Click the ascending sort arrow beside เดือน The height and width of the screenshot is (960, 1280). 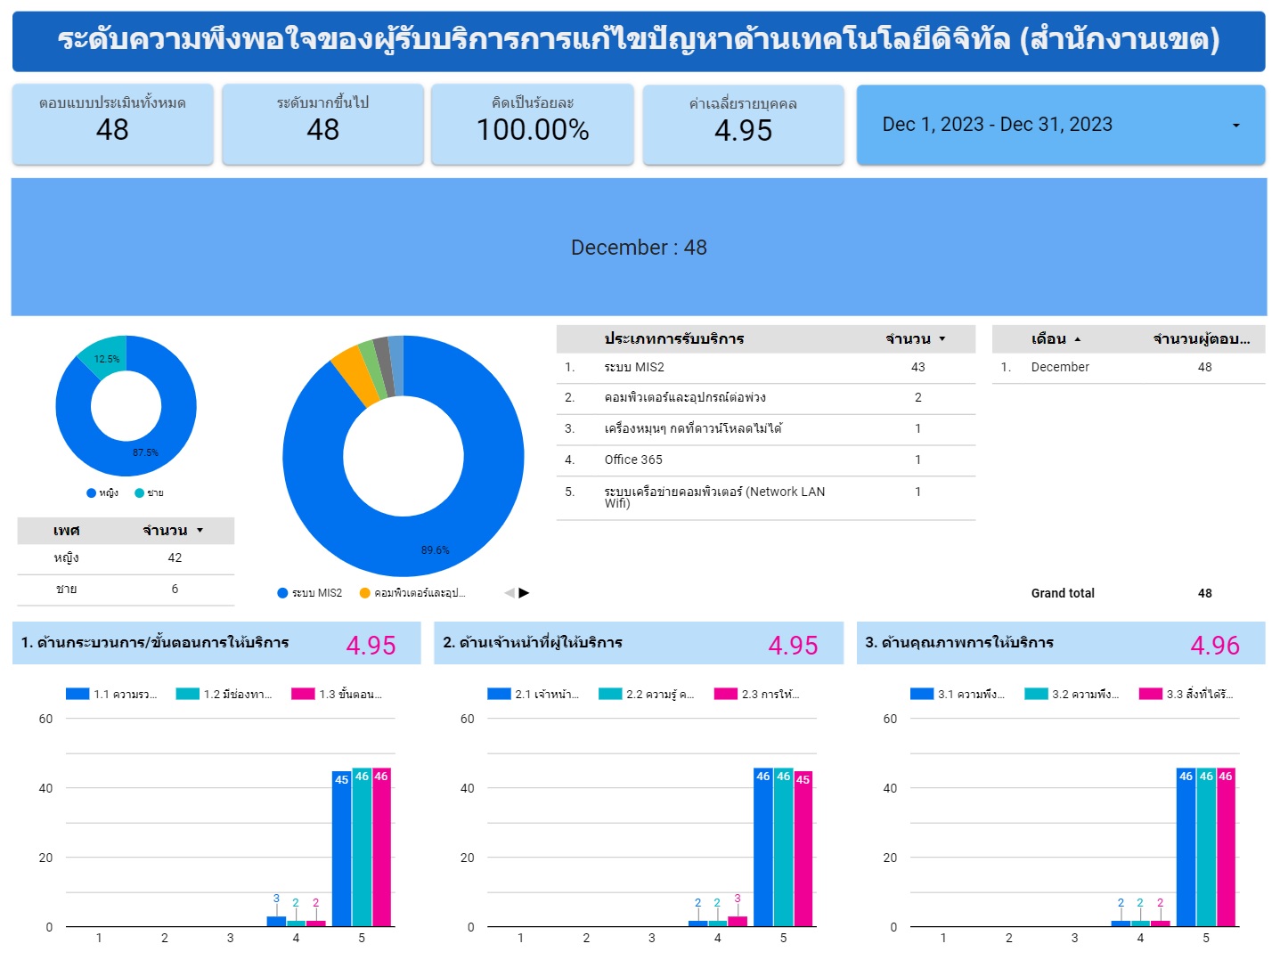pos(1078,340)
